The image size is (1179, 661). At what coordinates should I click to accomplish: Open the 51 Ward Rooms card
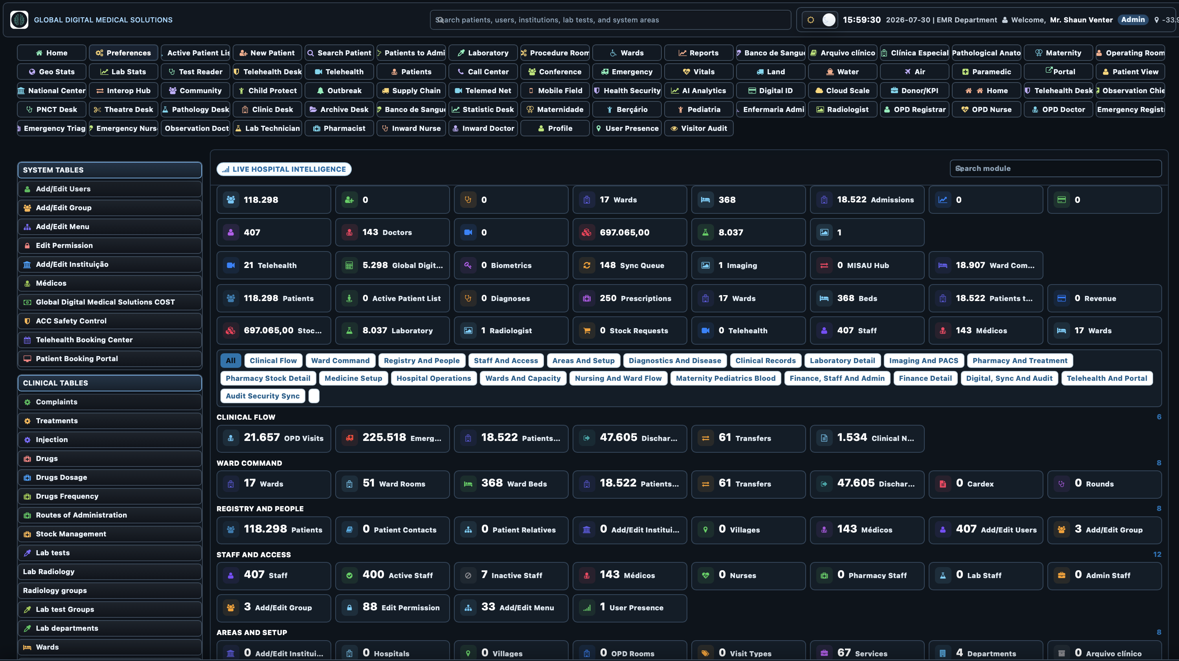point(392,484)
